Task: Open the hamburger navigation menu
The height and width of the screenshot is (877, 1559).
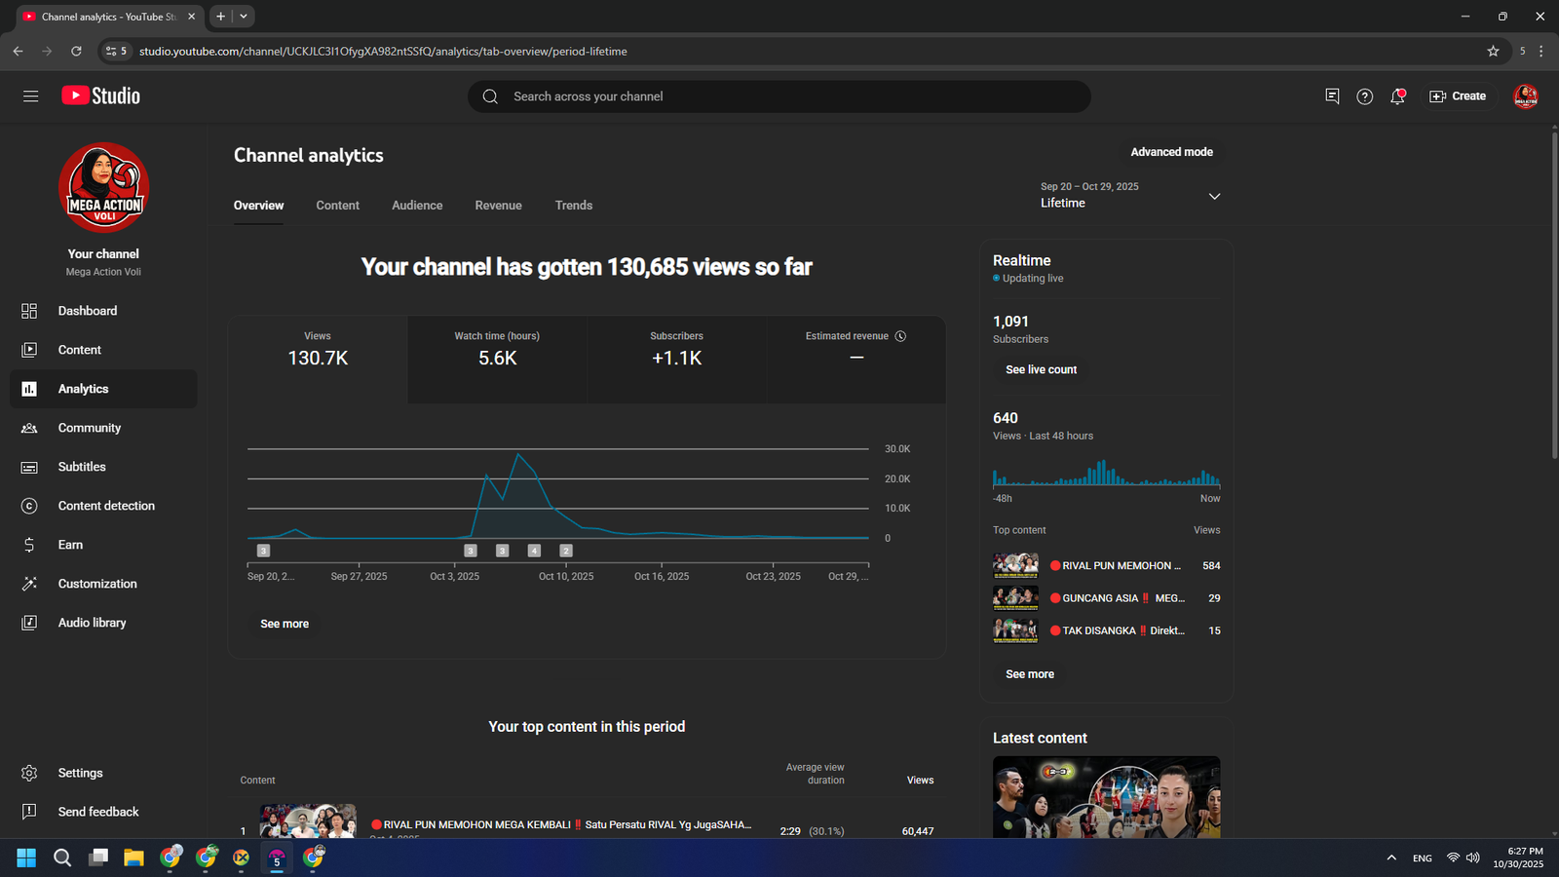Action: click(30, 96)
